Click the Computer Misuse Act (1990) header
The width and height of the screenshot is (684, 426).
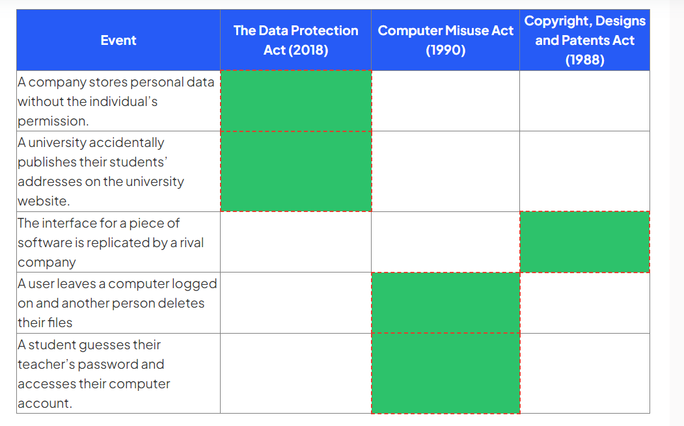445,40
